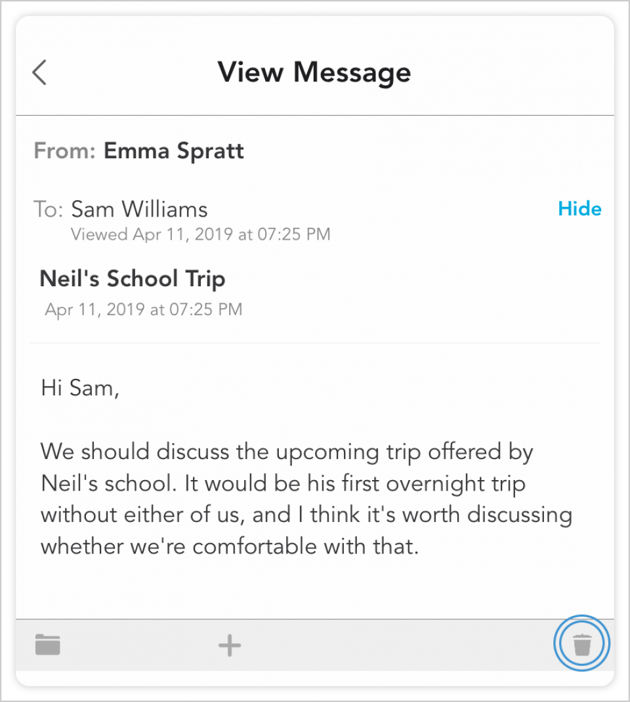Image resolution: width=630 pixels, height=702 pixels.
Task: Open the folder icon in bottom toolbar
Action: [x=48, y=645]
